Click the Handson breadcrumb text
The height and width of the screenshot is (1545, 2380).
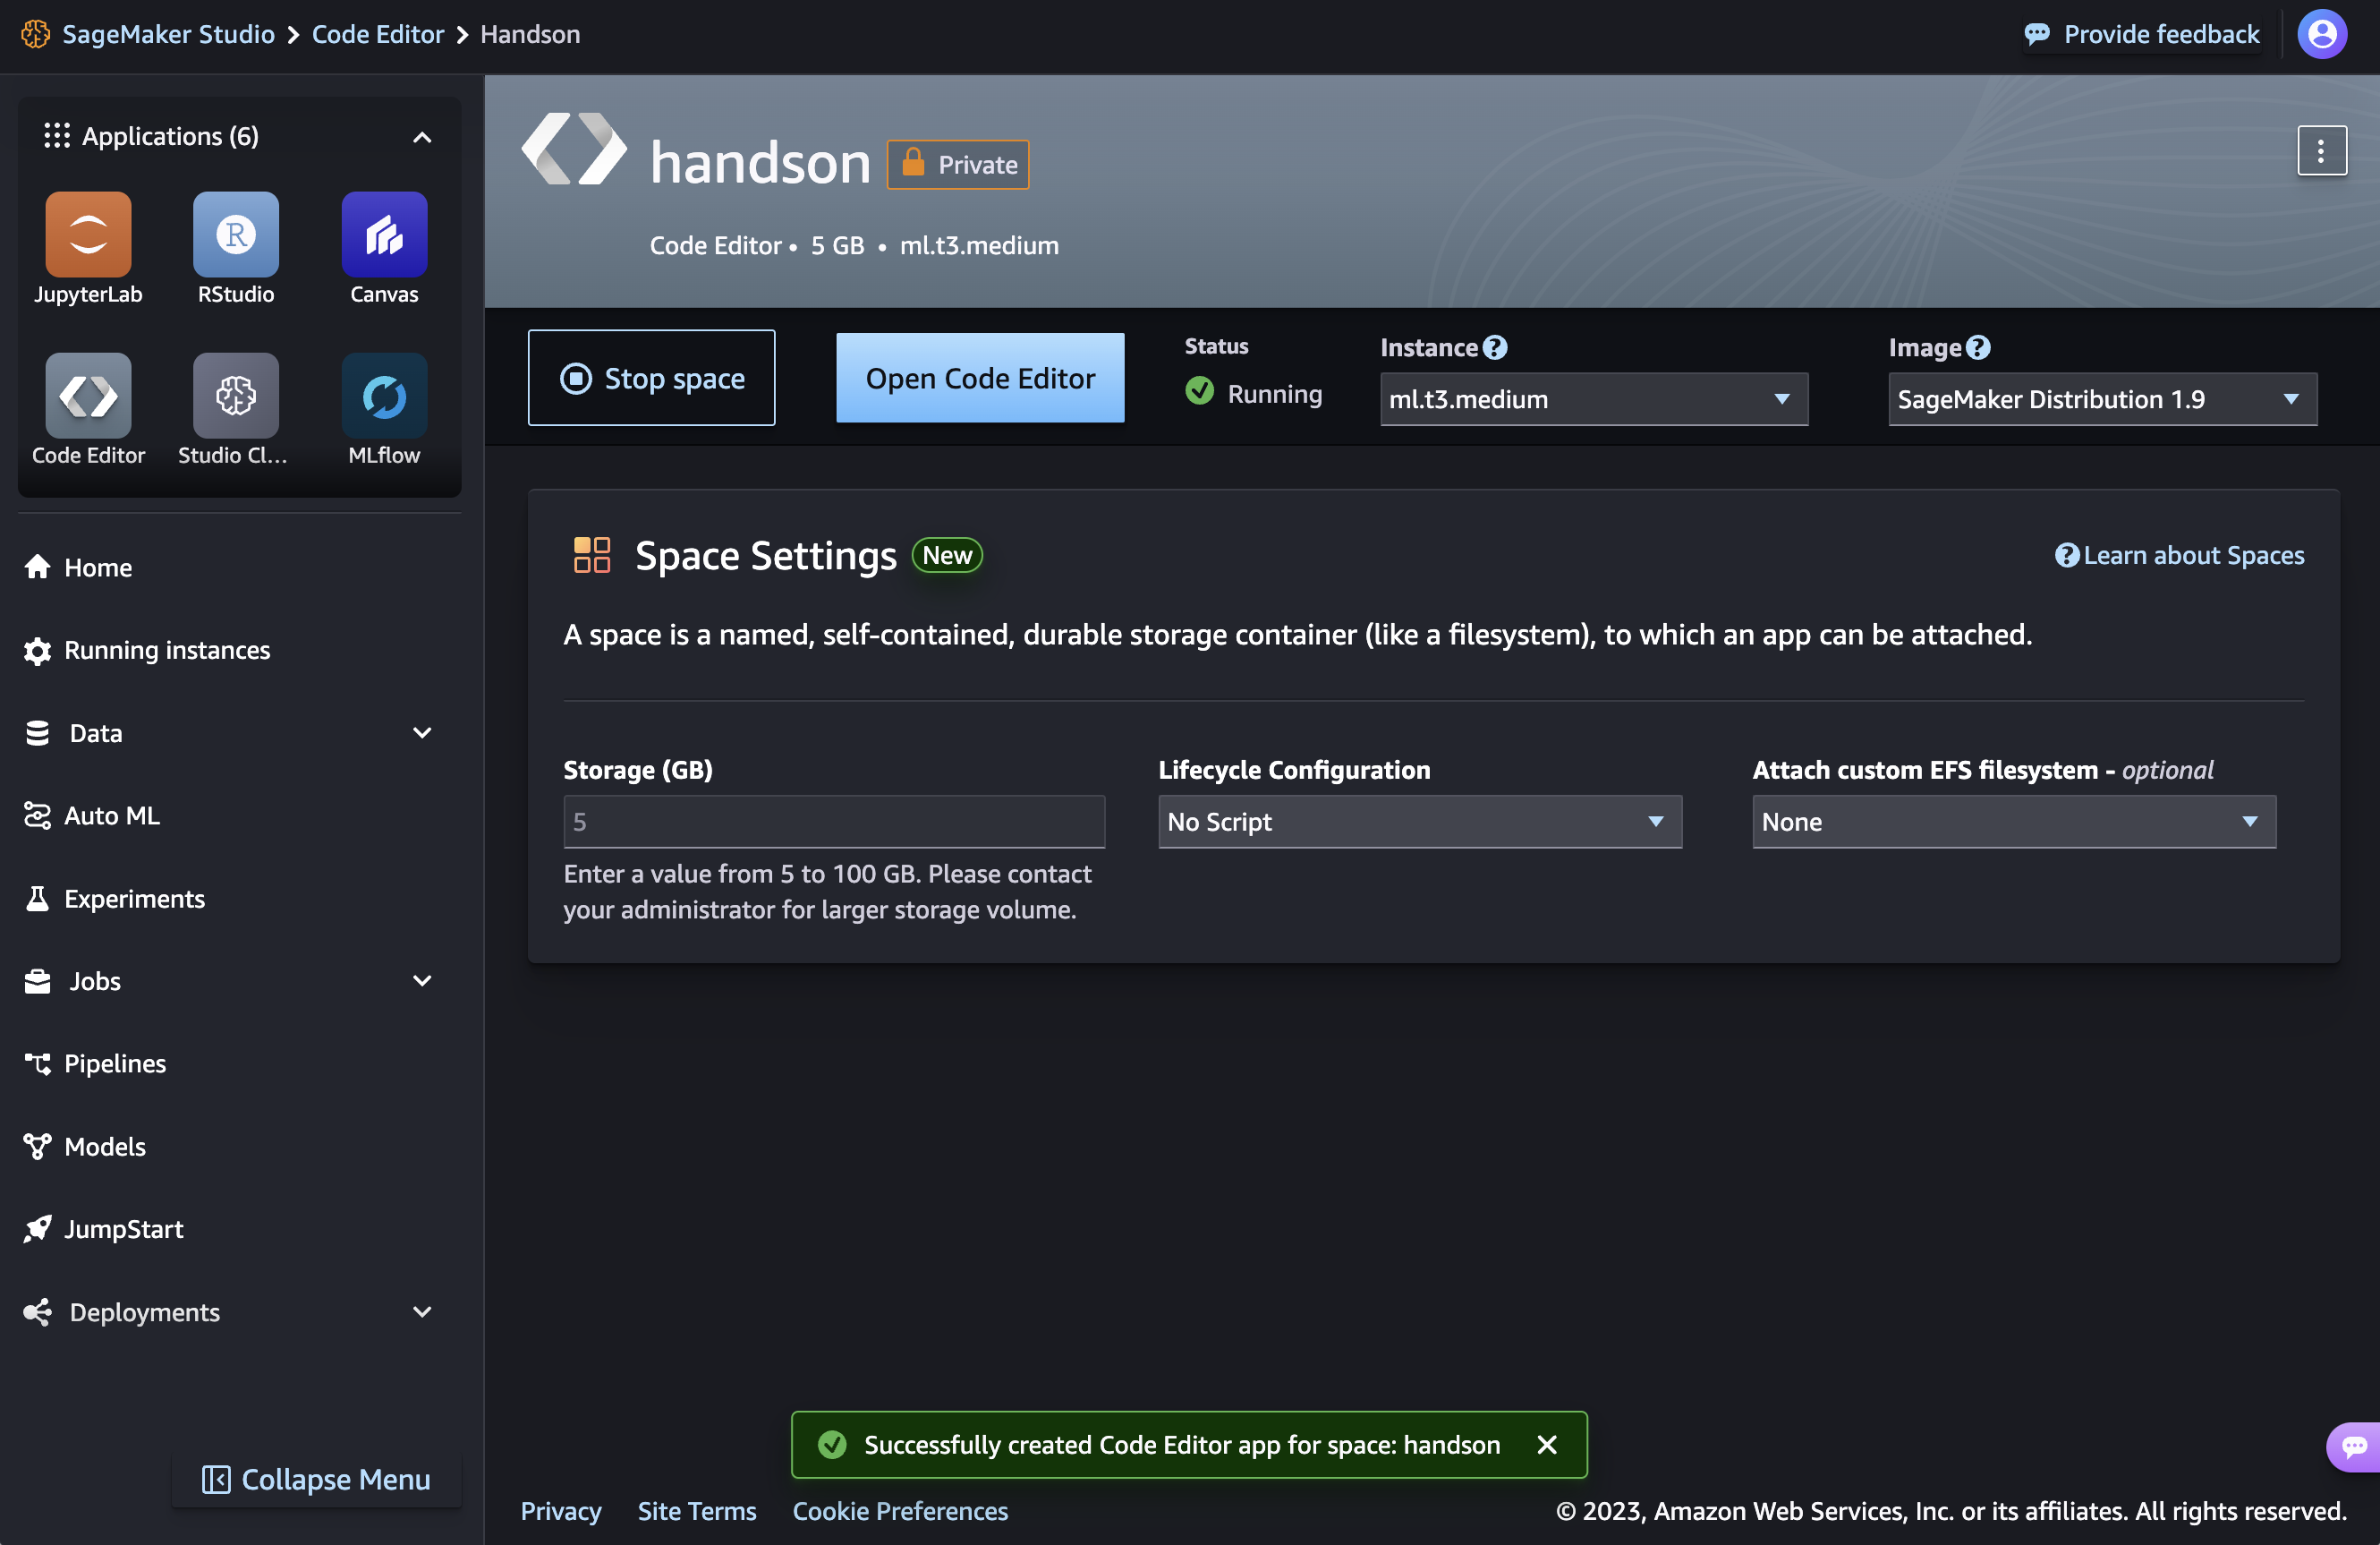(530, 34)
